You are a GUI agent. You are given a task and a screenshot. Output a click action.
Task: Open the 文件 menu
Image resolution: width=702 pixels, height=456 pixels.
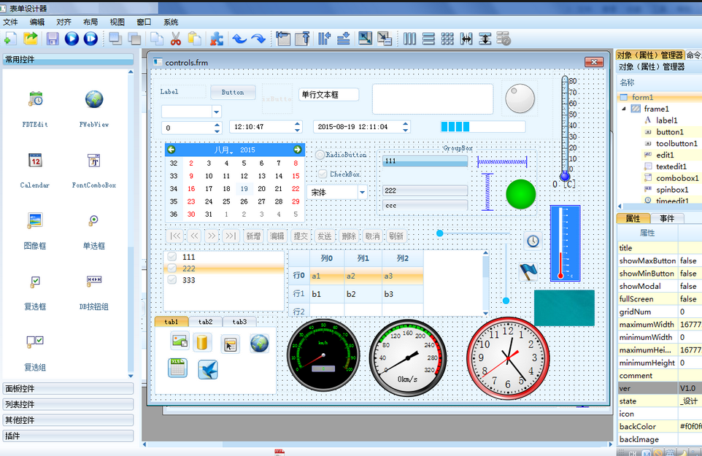click(x=10, y=22)
